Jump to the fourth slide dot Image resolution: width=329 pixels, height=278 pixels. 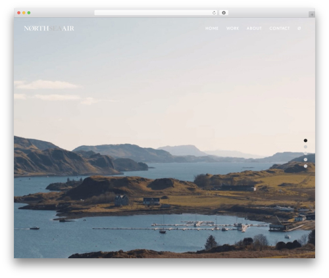(x=305, y=160)
